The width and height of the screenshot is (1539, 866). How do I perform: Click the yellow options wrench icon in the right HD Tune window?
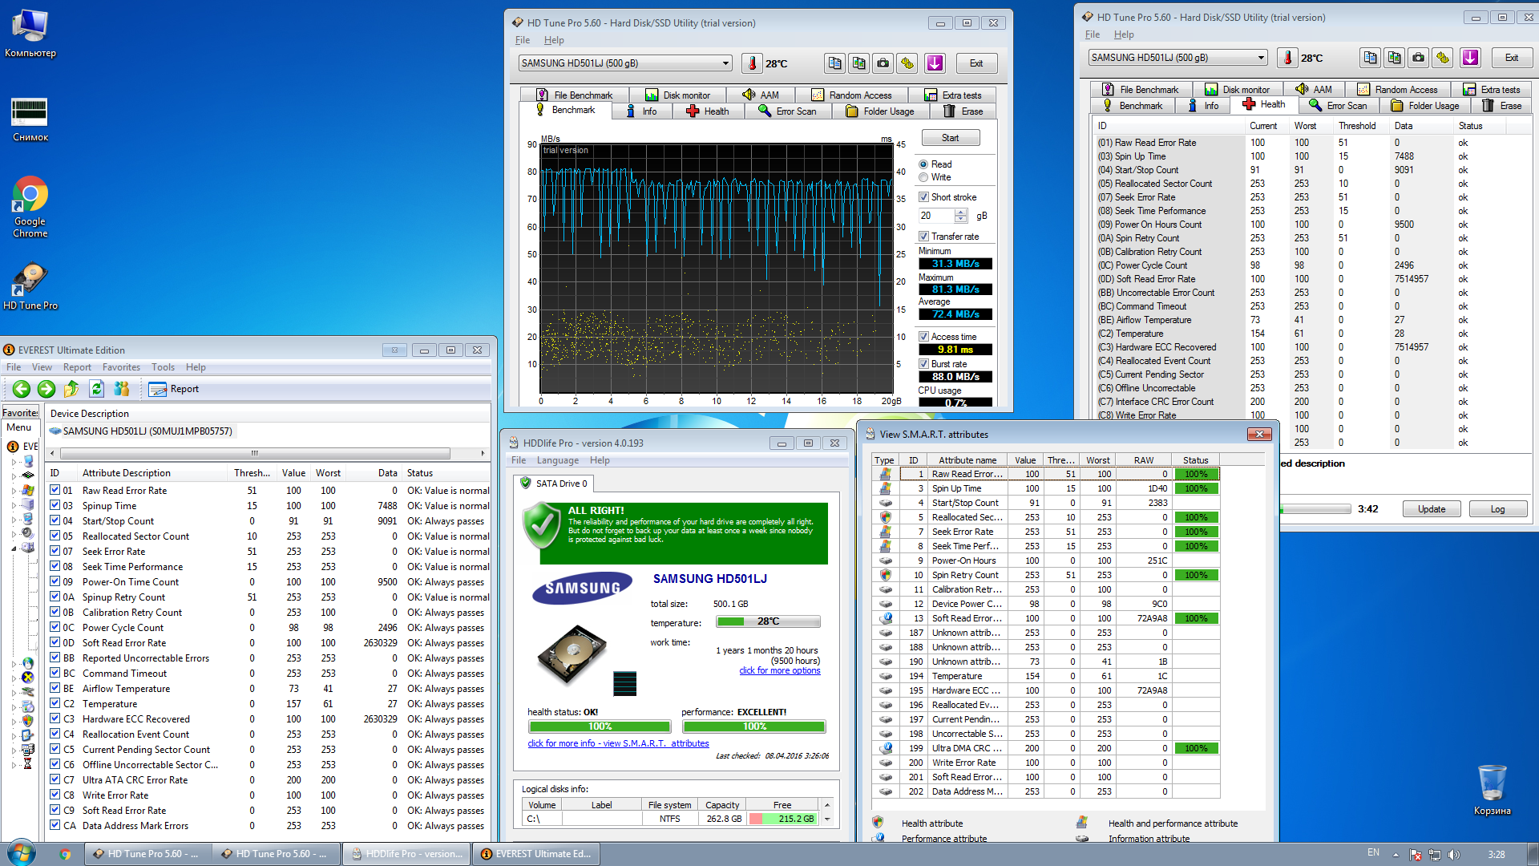pos(1442,58)
